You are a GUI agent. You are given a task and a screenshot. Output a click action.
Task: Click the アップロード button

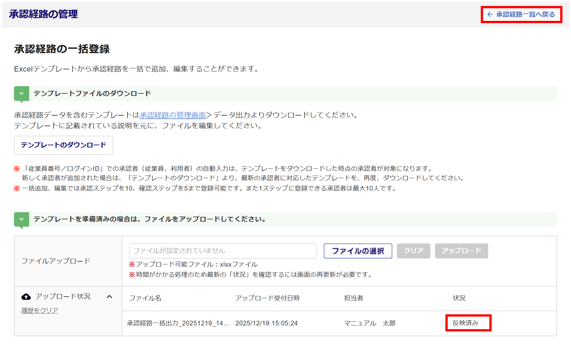pyautogui.click(x=461, y=251)
